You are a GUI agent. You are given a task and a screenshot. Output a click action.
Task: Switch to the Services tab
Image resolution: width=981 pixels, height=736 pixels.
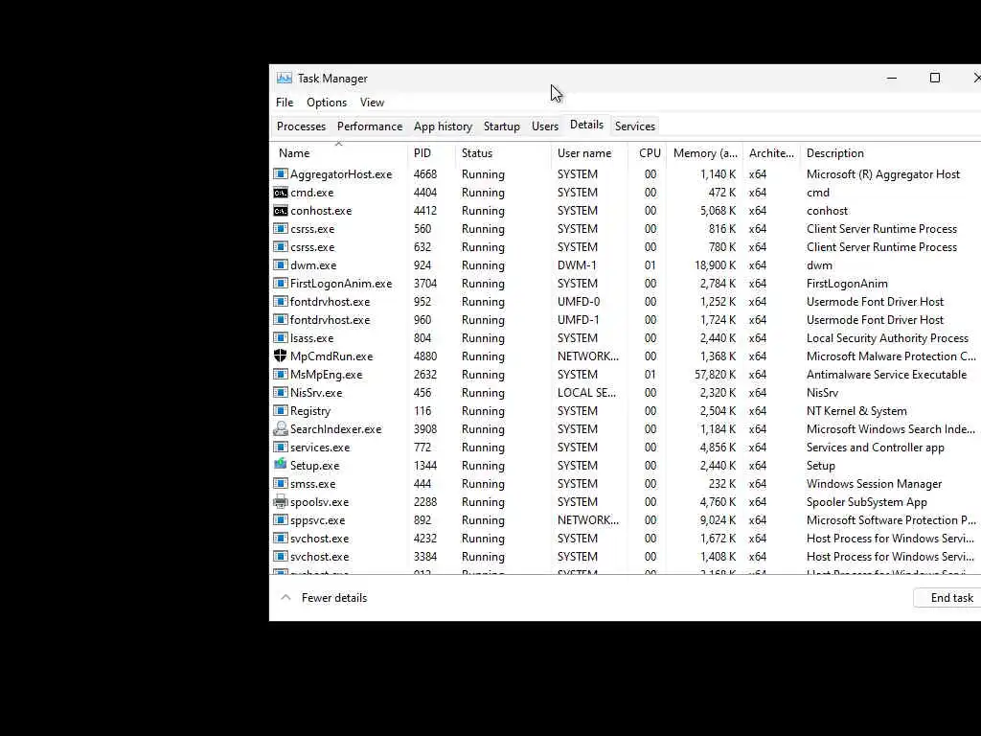pyautogui.click(x=635, y=126)
